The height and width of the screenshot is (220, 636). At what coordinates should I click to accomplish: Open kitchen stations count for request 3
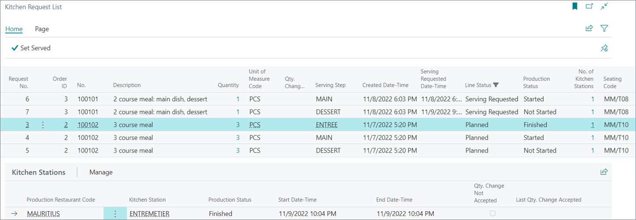(592, 125)
